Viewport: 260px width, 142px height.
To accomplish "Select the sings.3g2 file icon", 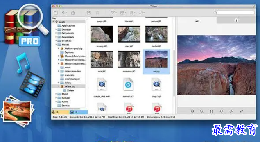I will tap(156, 84).
